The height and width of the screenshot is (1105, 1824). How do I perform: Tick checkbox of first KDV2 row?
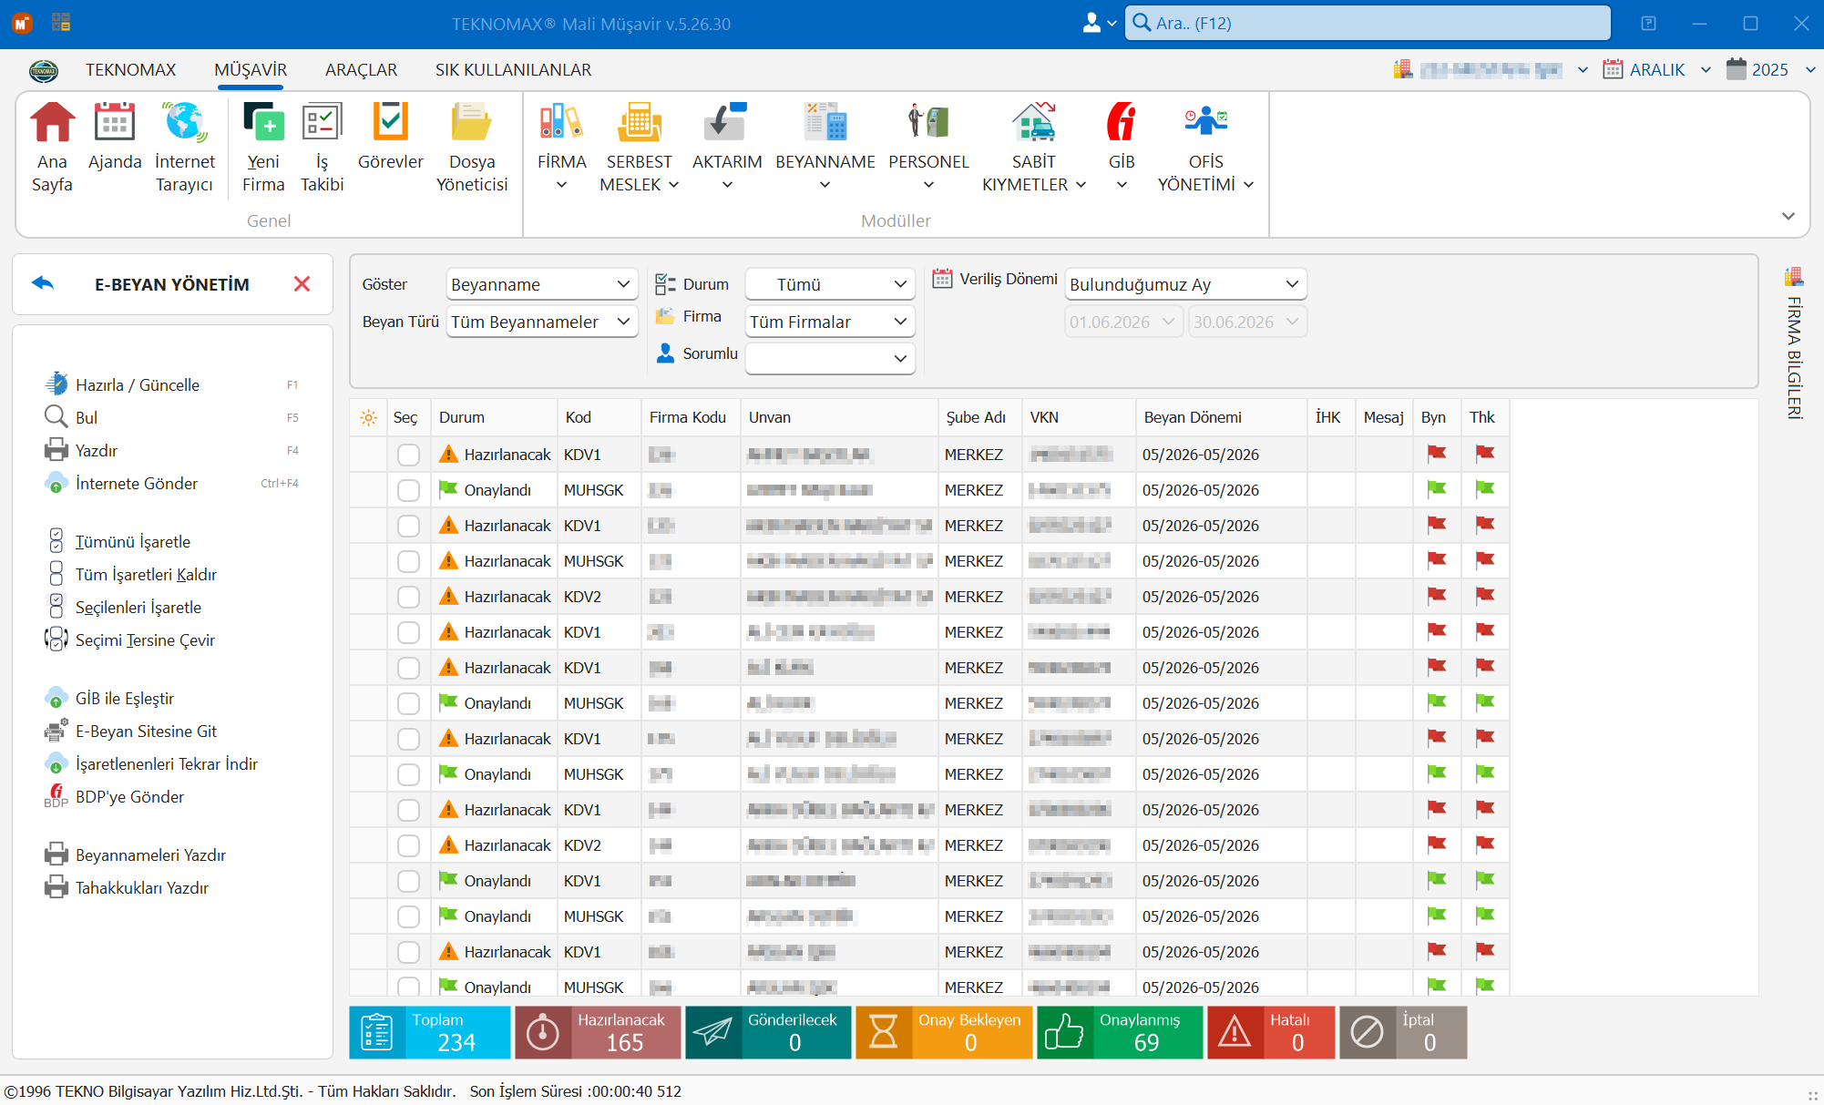(408, 597)
